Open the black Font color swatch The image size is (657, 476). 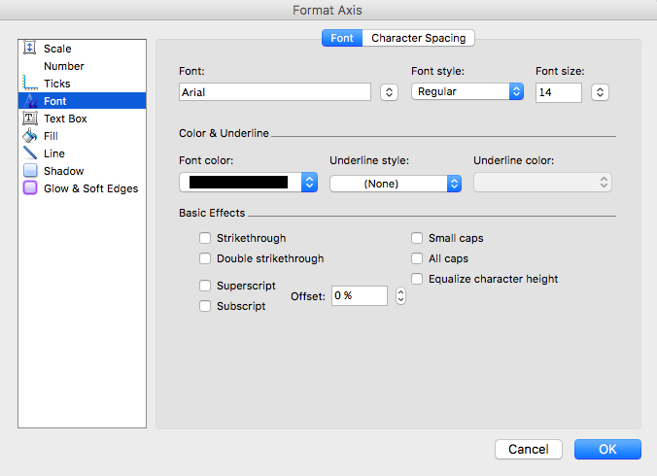(x=249, y=182)
